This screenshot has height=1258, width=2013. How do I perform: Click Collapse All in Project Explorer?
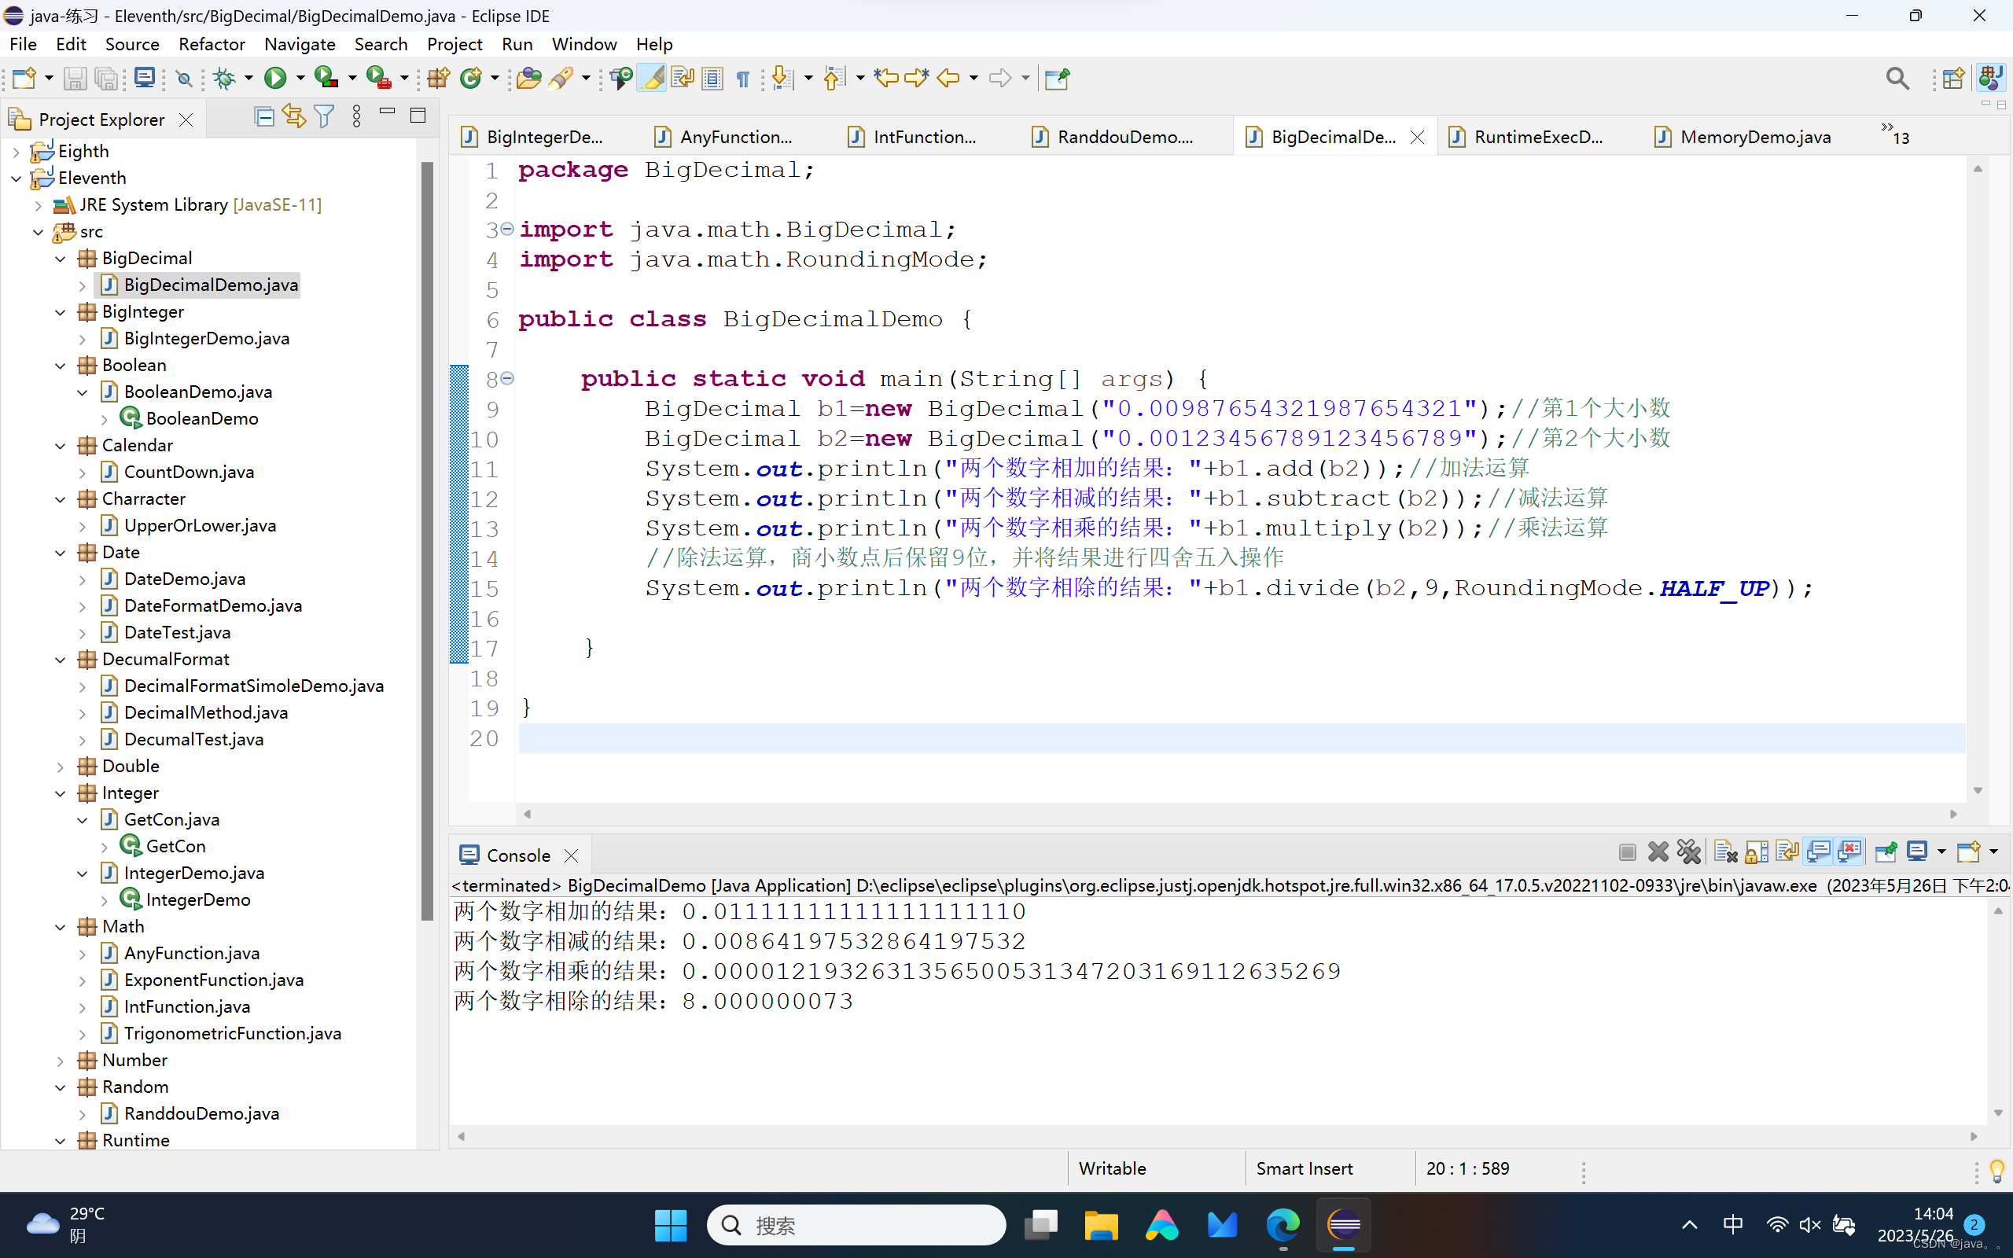(x=263, y=117)
